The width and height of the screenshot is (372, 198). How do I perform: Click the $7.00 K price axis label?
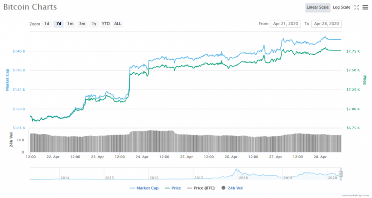pyautogui.click(x=353, y=109)
